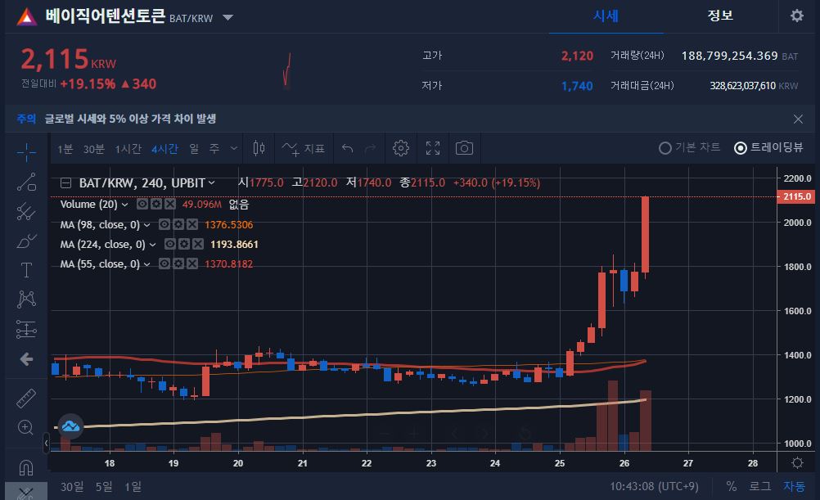Open the forecast and measurement tools

pos(26,329)
